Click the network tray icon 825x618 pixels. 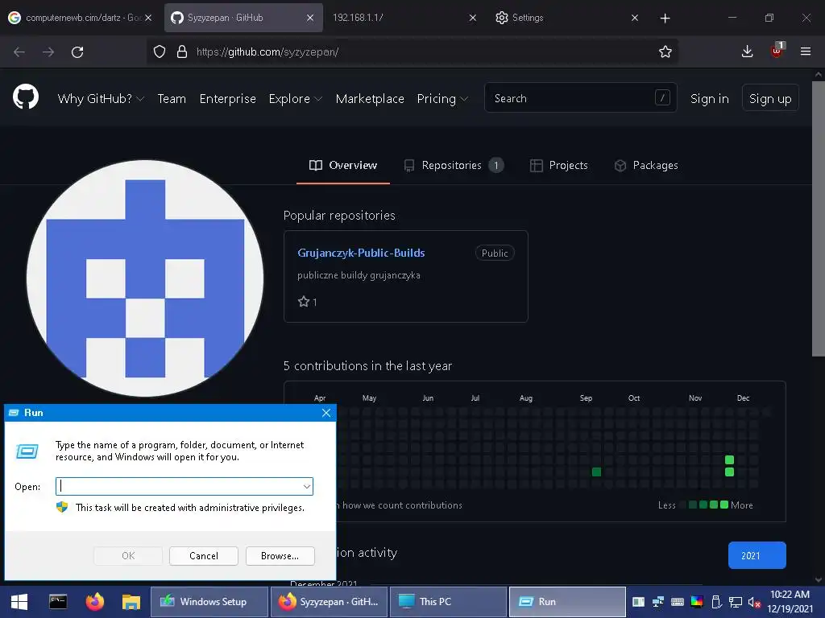tap(735, 602)
